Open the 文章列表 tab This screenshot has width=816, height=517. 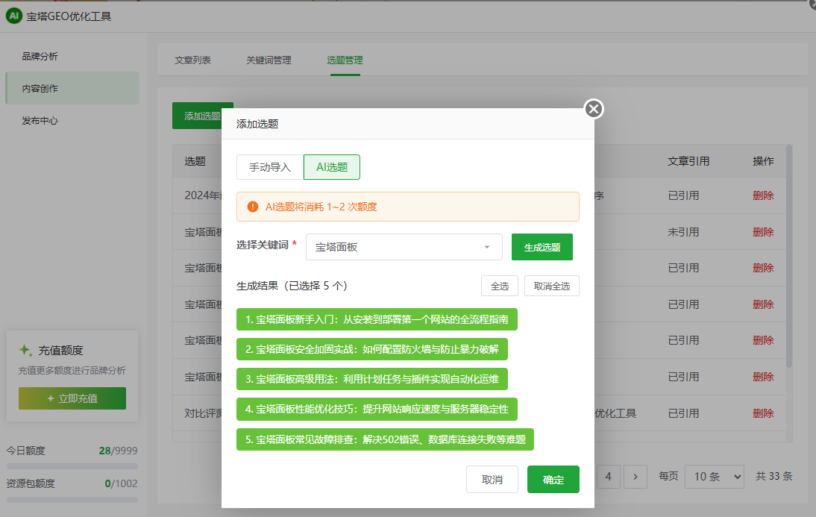click(192, 60)
